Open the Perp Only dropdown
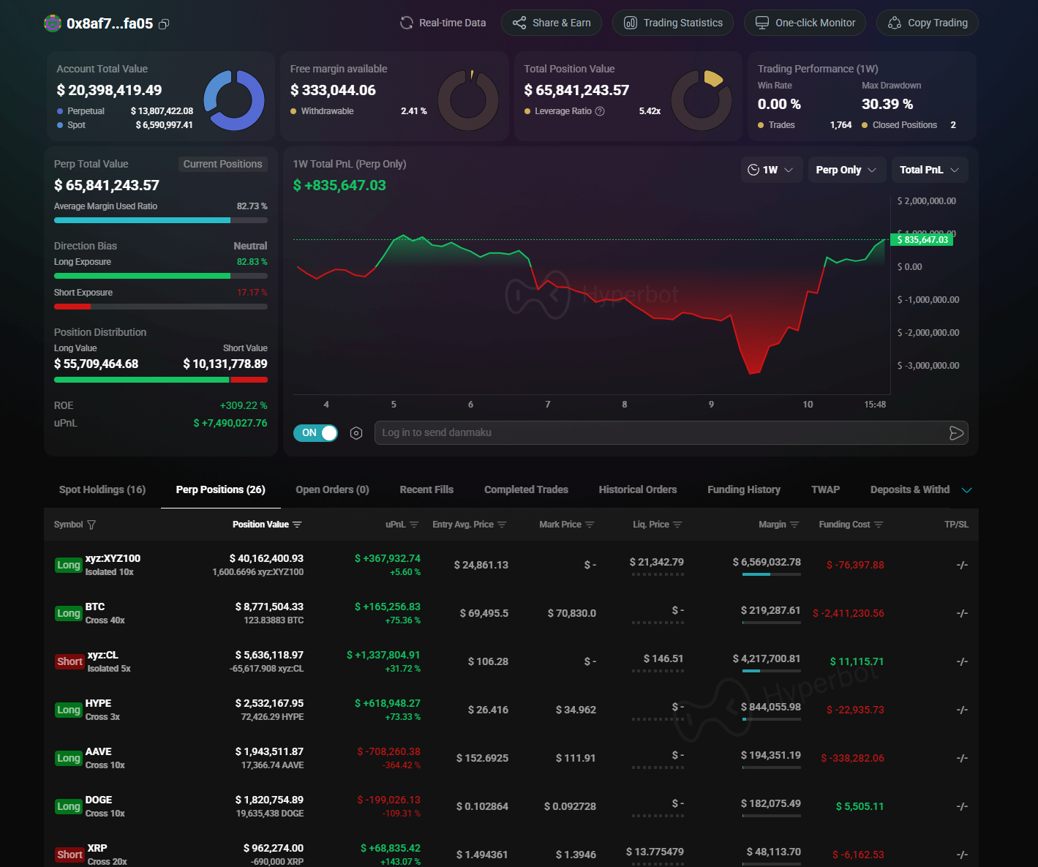The width and height of the screenshot is (1038, 867). [846, 170]
